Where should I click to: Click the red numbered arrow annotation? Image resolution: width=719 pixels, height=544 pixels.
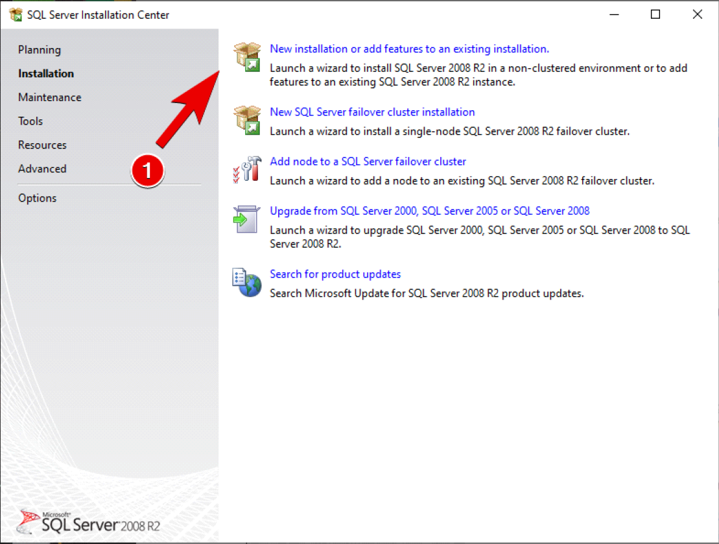147,171
